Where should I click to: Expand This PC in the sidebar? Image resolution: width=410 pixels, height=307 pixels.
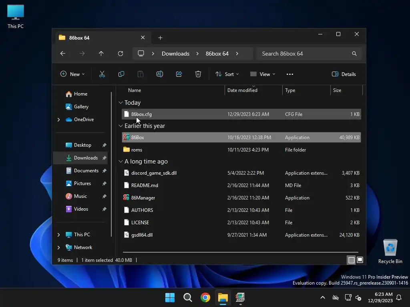click(58, 235)
